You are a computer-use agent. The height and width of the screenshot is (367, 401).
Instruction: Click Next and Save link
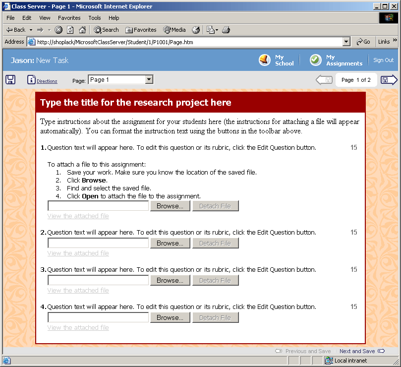pyautogui.click(x=357, y=351)
